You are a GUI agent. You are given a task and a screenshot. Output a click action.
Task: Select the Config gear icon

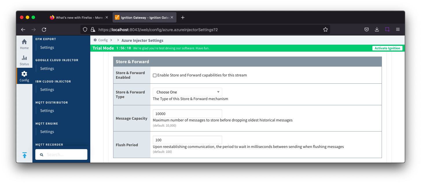pos(24,76)
